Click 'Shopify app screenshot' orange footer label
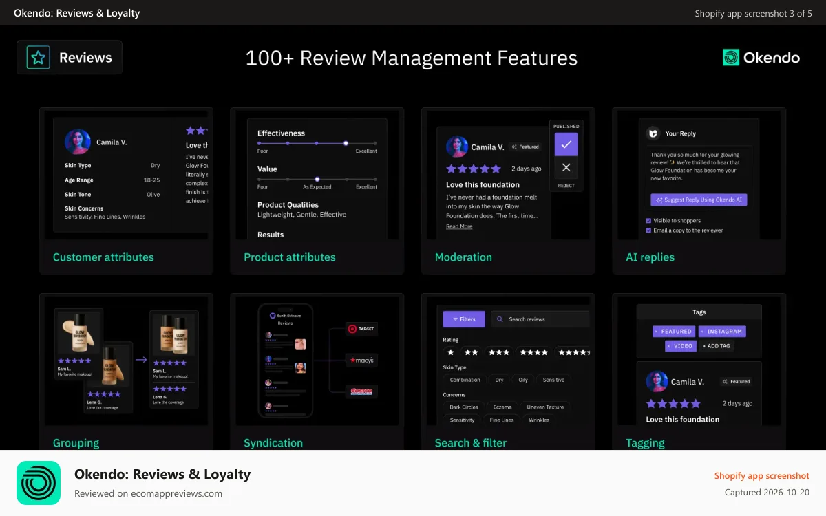Screen dimensions: 826x516 tap(762, 475)
